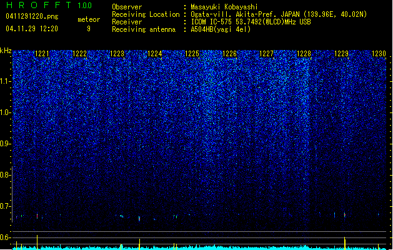
Task: Click the 1.0 kHz axis label
Action: 6,112
